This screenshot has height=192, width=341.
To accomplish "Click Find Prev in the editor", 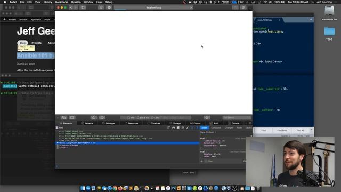I will (282, 130).
